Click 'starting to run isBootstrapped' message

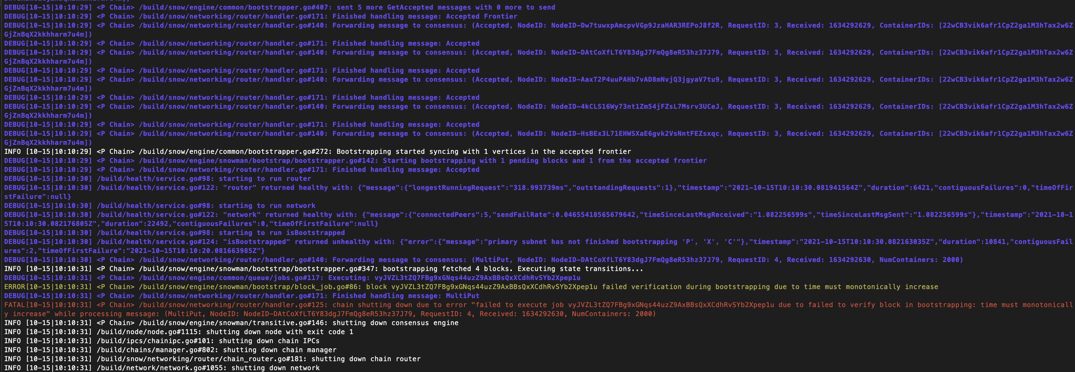[x=282, y=233]
